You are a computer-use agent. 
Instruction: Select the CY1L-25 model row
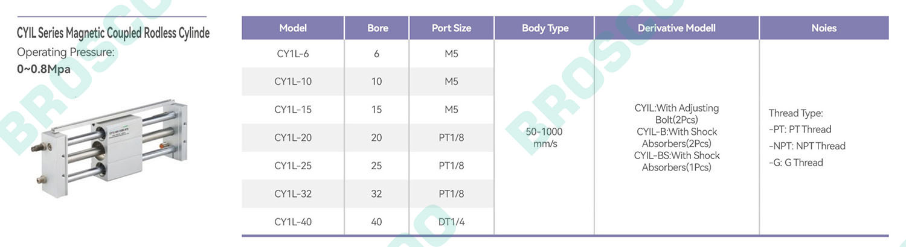click(368, 166)
